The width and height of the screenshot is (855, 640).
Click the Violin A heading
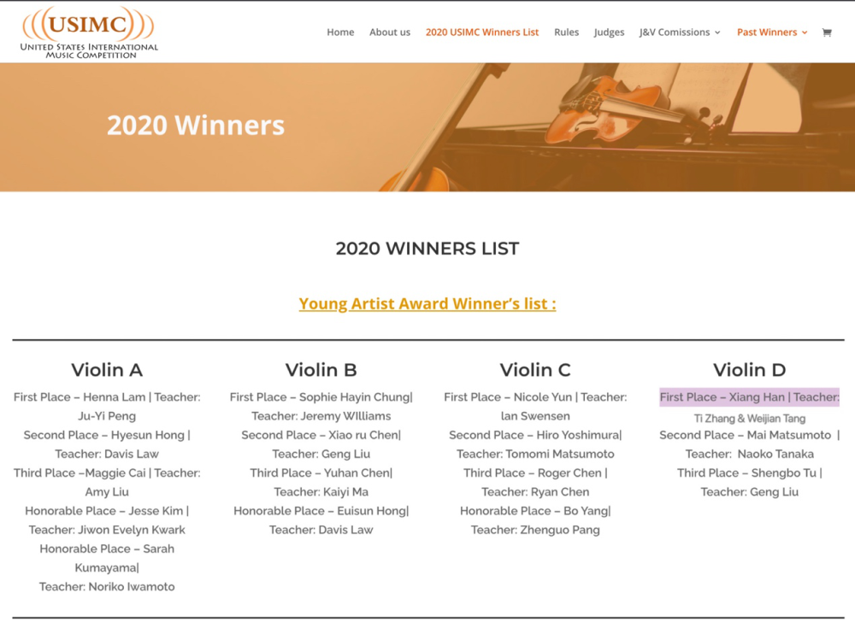tap(107, 370)
